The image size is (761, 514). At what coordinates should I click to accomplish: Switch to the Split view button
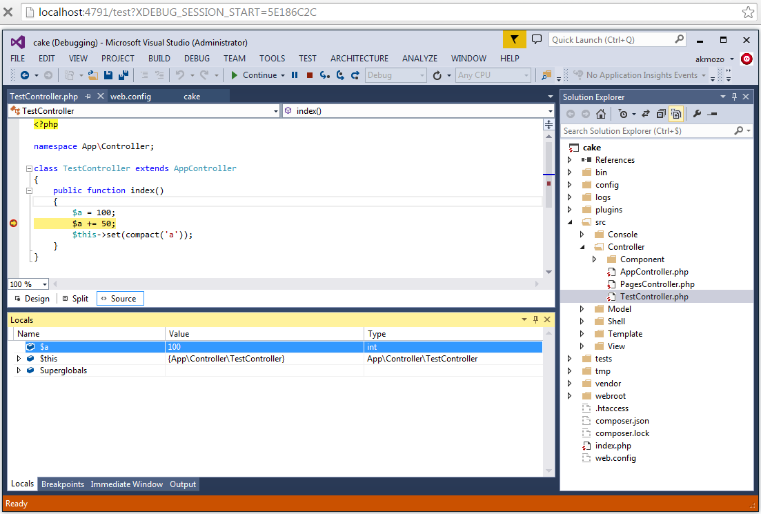click(75, 299)
